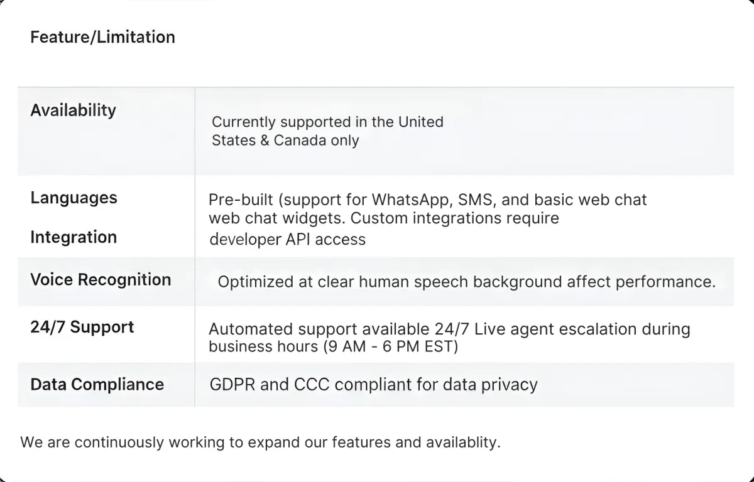The width and height of the screenshot is (754, 482).
Task: Click the Feature/Limitation header text
Action: [x=102, y=37]
